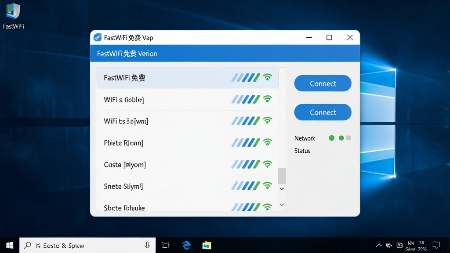Click the upper scroll-down chevron arrow

(282, 189)
